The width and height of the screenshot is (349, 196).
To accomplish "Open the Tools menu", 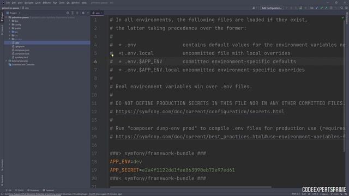I will pyautogui.click(x=62, y=3).
